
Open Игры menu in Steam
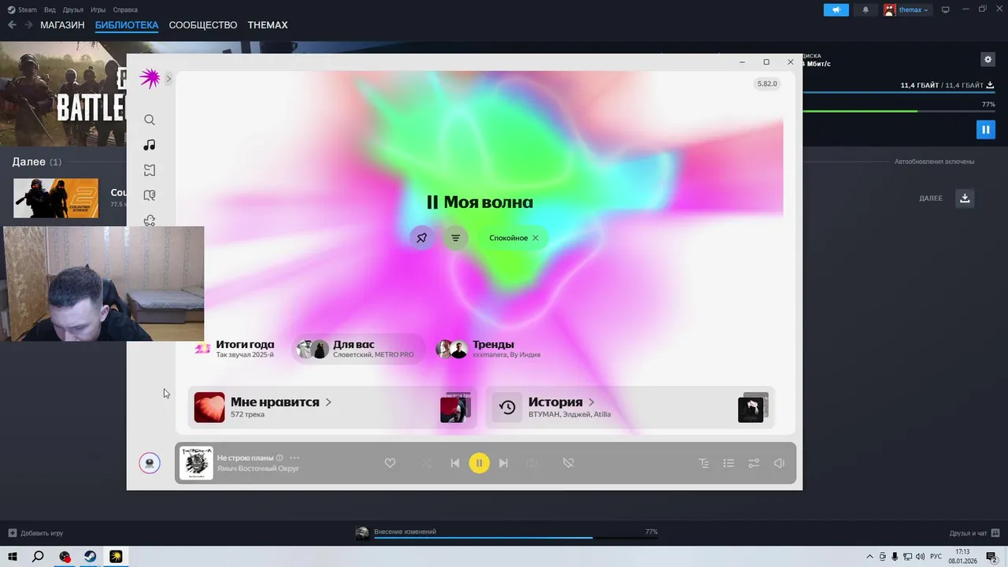(x=98, y=9)
